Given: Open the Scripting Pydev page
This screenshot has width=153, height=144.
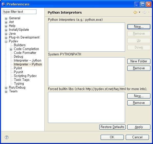Looking at the screenshot, I should pos(25,76).
